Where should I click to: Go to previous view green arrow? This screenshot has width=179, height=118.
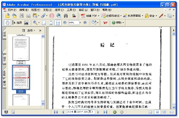(115, 112)
